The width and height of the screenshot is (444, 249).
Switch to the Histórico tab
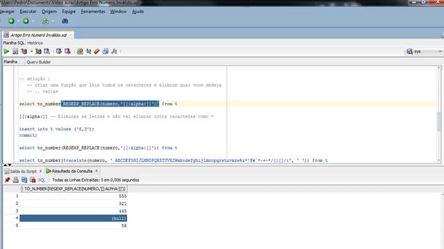[x=35, y=43]
